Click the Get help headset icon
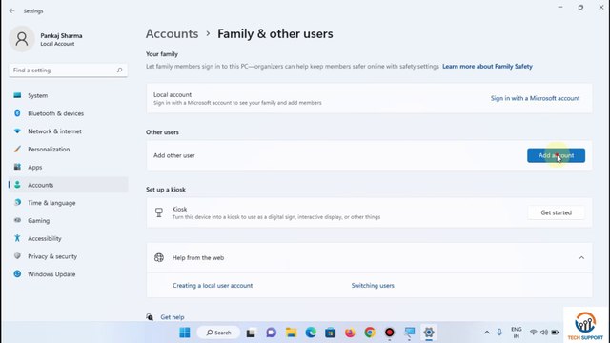The width and height of the screenshot is (610, 343). coord(150,317)
